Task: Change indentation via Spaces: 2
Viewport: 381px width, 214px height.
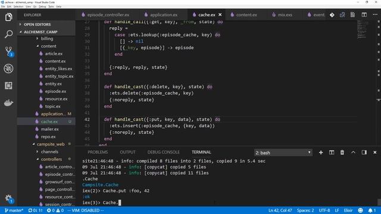Action: (x=305, y=210)
